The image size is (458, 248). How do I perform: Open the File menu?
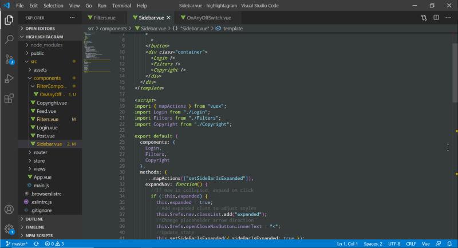tap(19, 6)
